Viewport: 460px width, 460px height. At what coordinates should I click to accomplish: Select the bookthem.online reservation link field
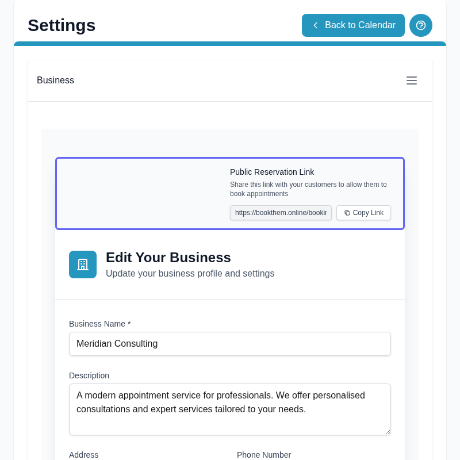click(281, 213)
